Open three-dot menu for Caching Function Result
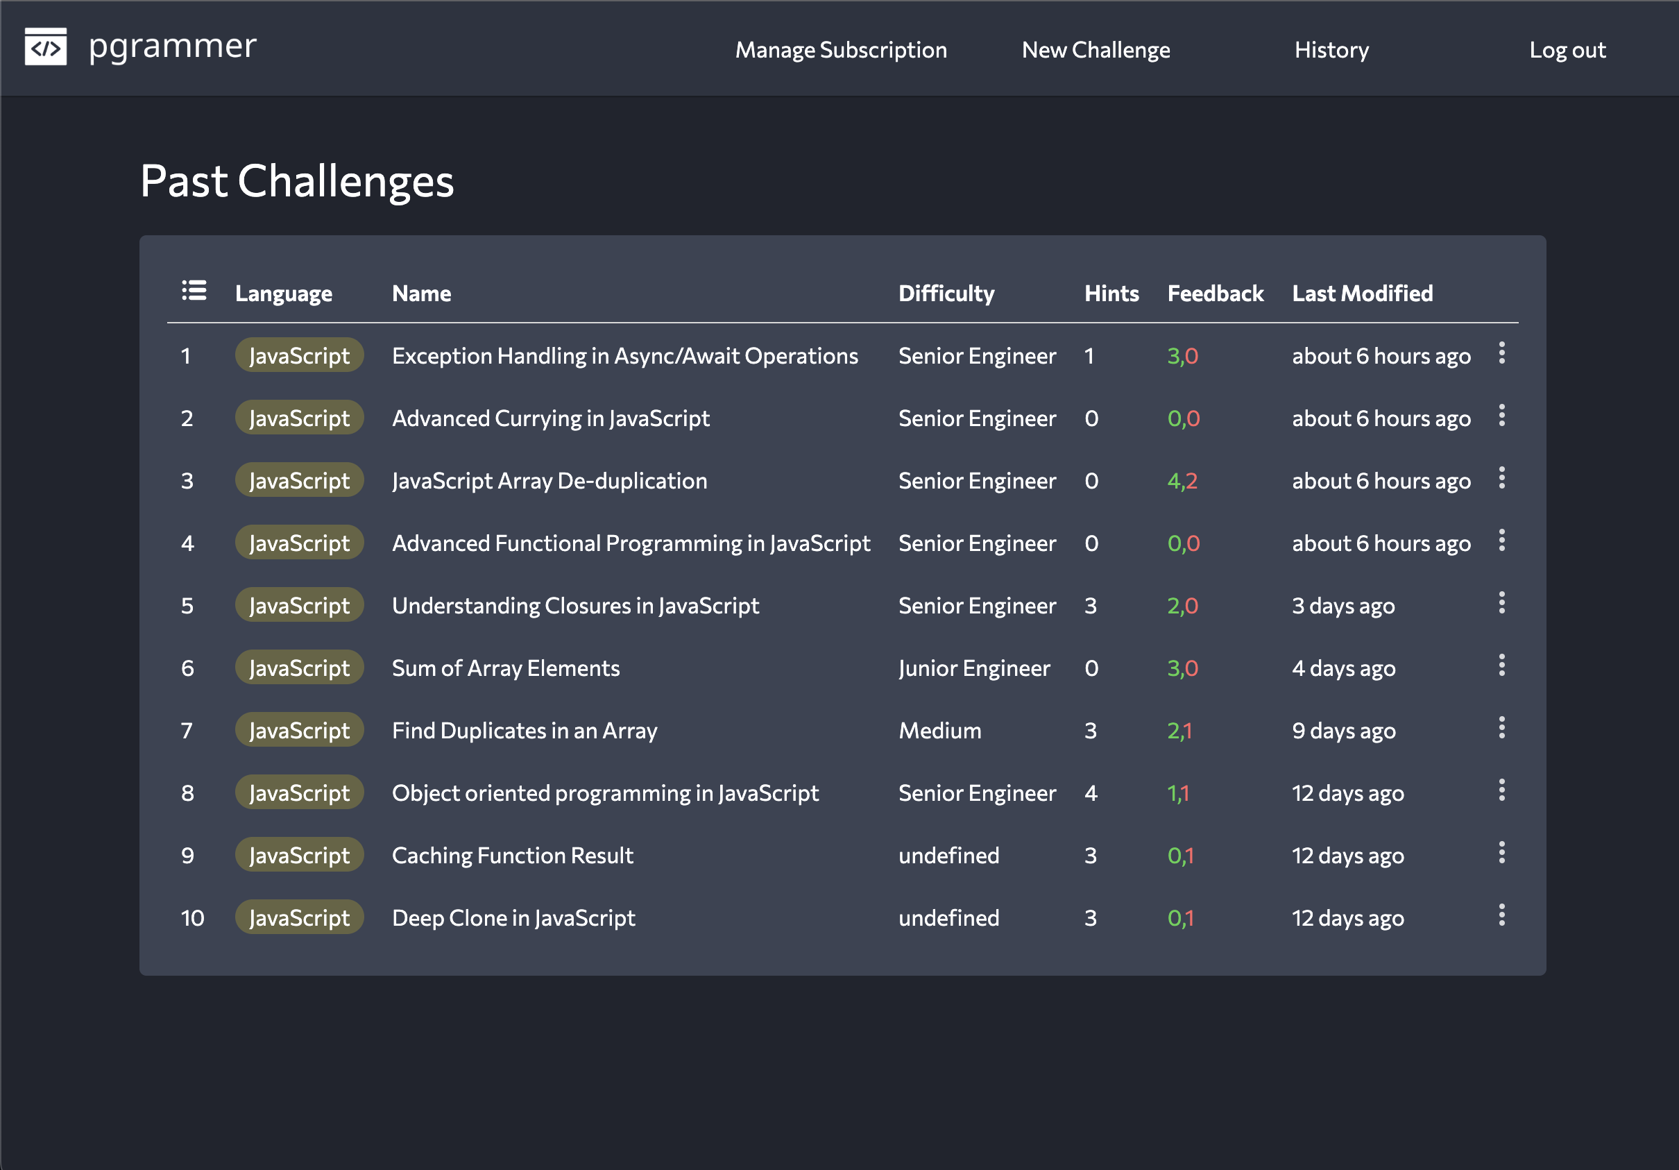Viewport: 1679px width, 1170px height. 1501,853
